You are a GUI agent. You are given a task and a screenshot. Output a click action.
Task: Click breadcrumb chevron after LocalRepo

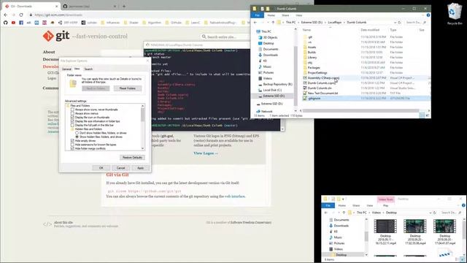click(x=344, y=23)
